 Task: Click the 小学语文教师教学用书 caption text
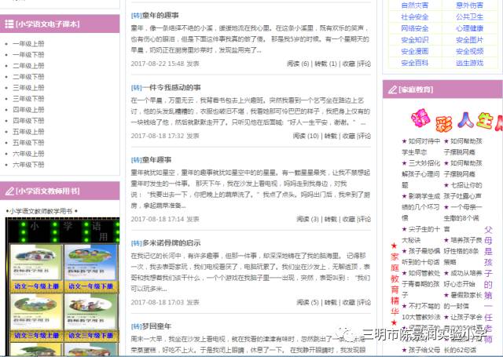(x=41, y=211)
